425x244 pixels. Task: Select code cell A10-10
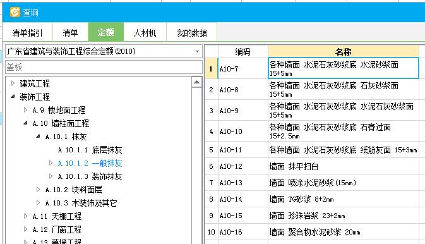243,131
